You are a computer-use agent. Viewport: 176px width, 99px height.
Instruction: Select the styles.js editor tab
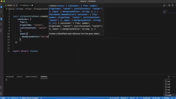pos(25,5)
